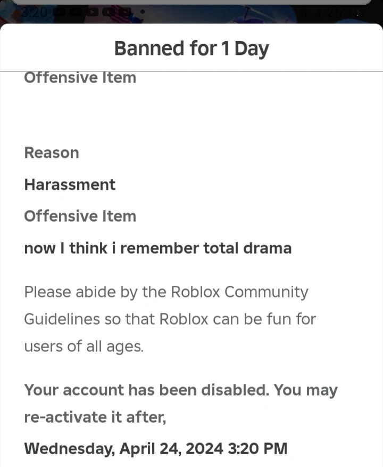Tap the notification overflow dot indicator
Viewport: 383px width, 467px height.
click(141, 12)
